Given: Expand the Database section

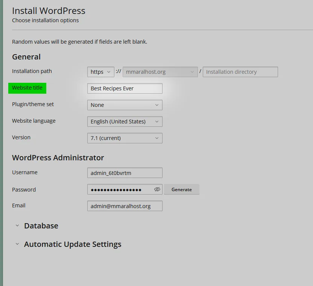Looking at the screenshot, I should pos(37,226).
